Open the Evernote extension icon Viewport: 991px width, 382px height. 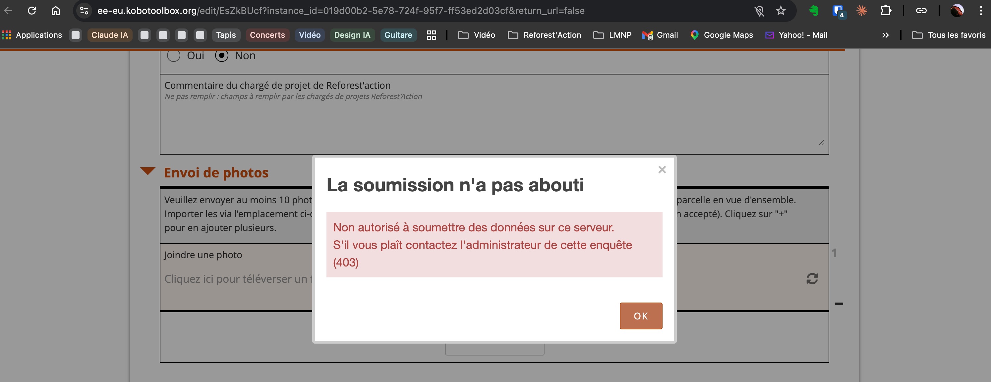tap(814, 11)
